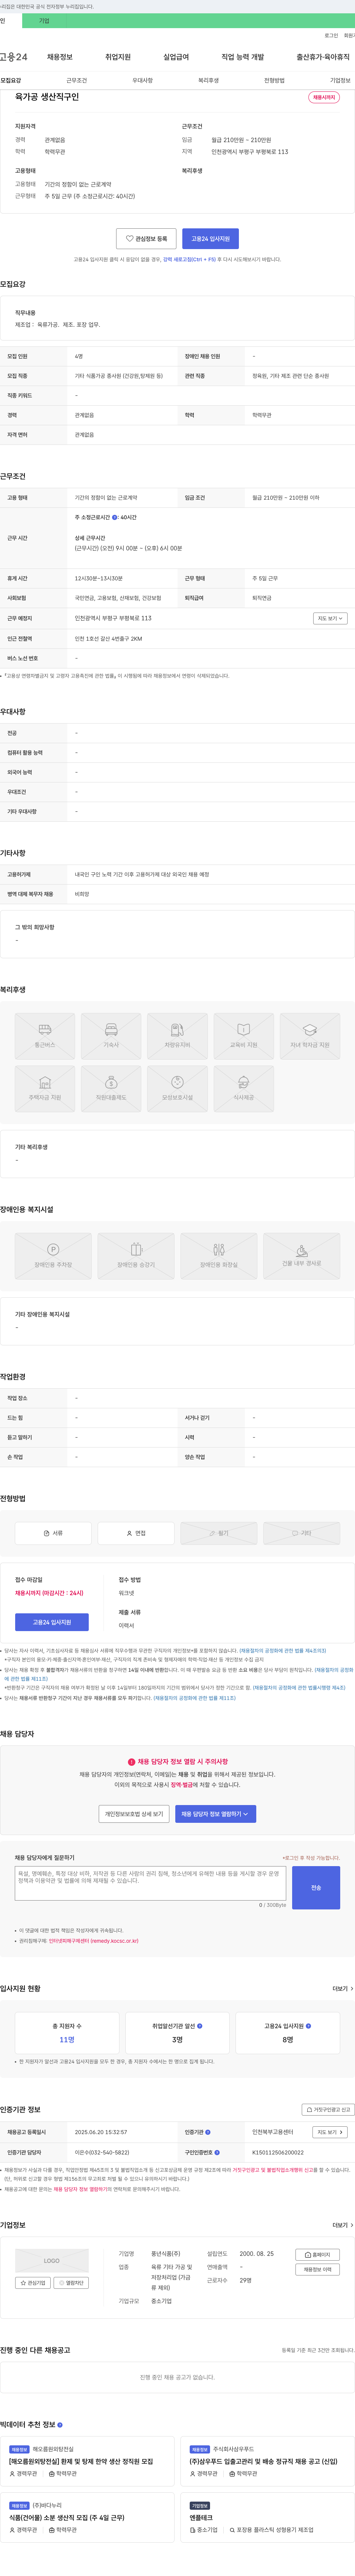355x2576 pixels.
Task: Click info icon next to 인증기관 label
Action: click(207, 2132)
